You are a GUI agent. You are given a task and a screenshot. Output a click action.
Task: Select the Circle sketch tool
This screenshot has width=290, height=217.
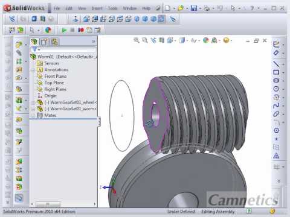click(x=276, y=89)
